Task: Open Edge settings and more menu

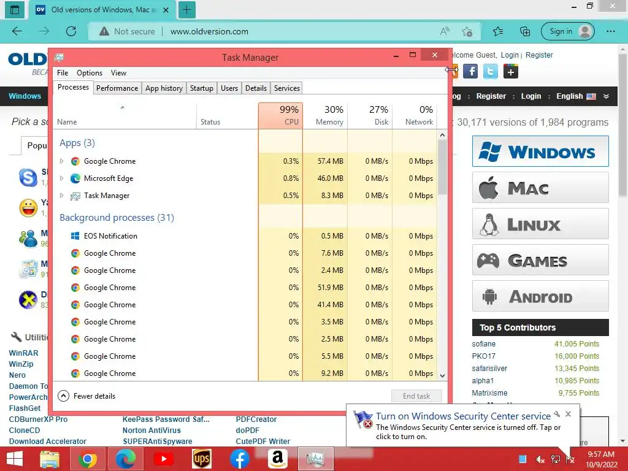Action: 611,31
